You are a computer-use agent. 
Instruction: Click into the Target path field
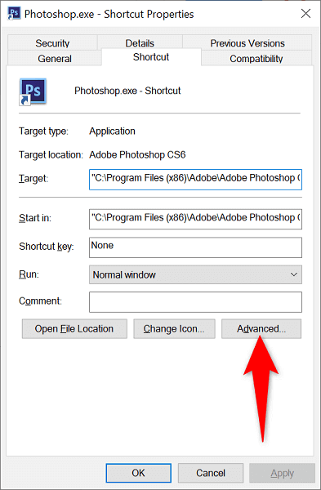coord(195,180)
